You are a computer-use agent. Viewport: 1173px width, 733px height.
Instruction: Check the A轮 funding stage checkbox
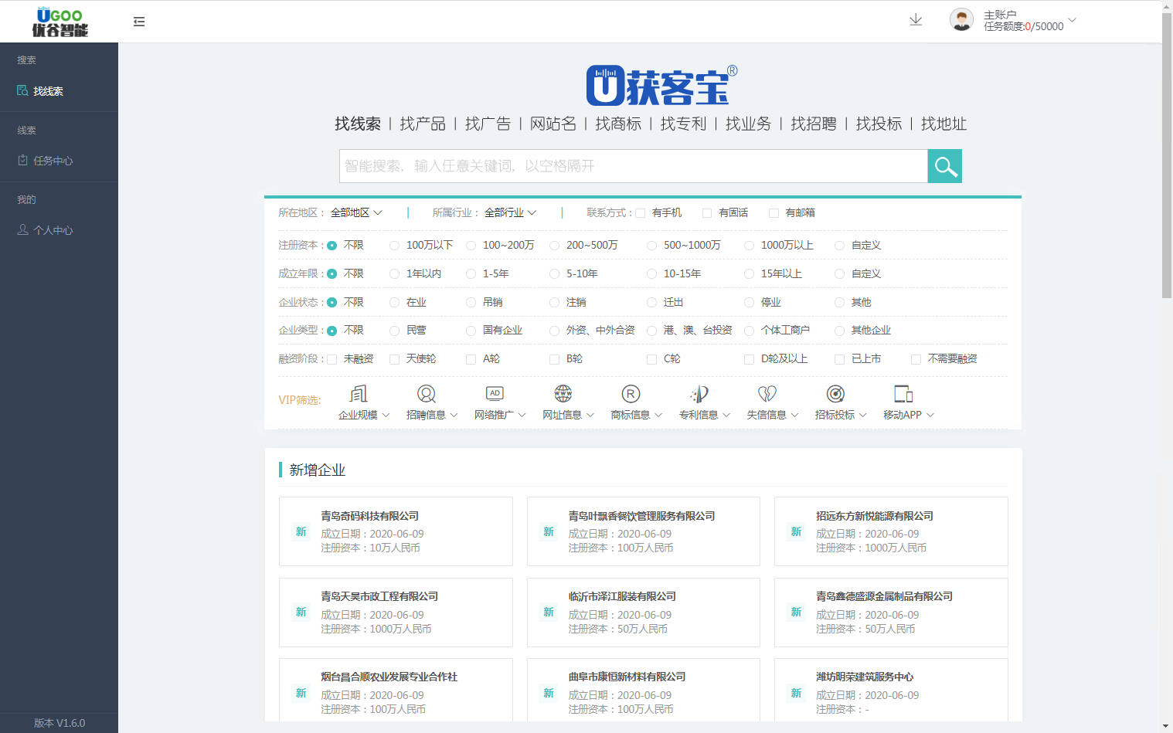(471, 359)
